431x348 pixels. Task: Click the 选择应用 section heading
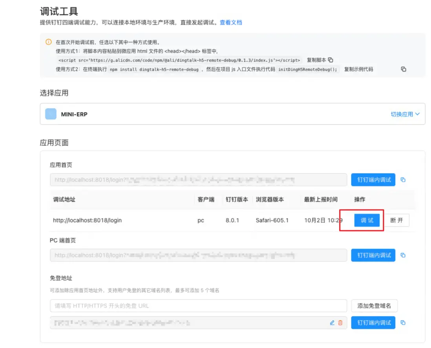pyautogui.click(x=54, y=93)
